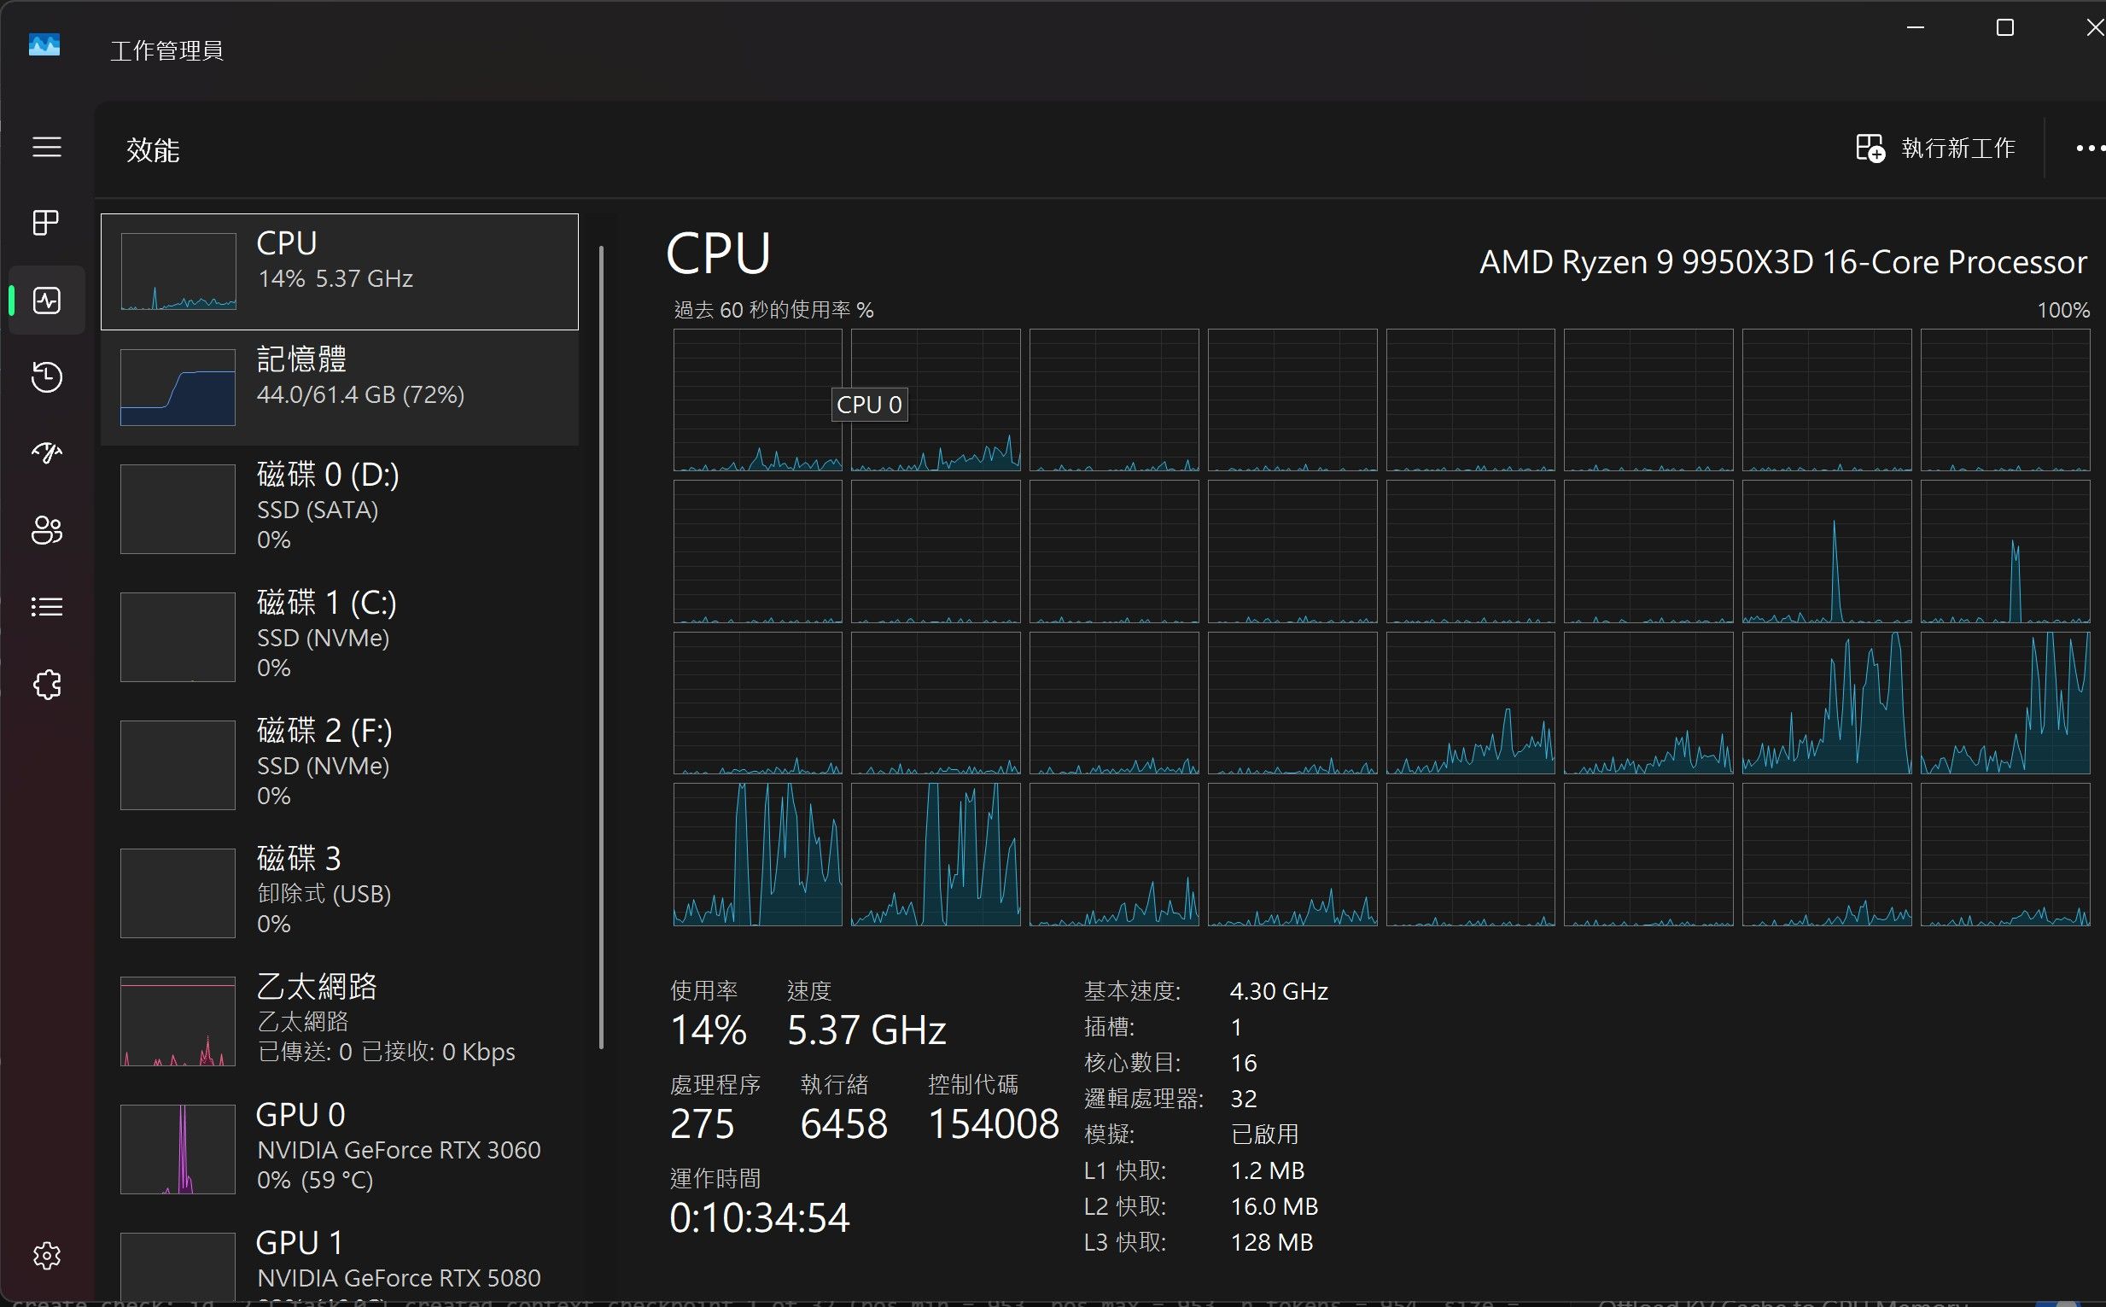
Task: Click the 核心數目 value 16
Action: click(1244, 1062)
